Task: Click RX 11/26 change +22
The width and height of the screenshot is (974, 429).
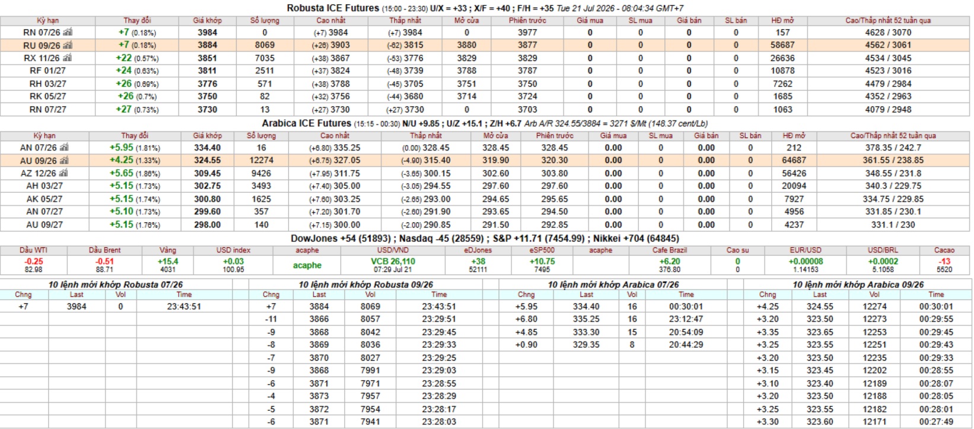Action: click(x=124, y=58)
